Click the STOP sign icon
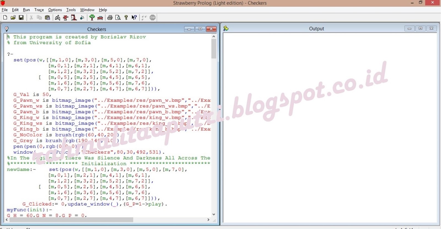This screenshot has height=229, width=441. pos(152,18)
